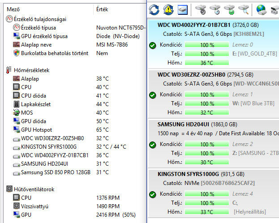Click the [Helyreállítás] partition label

pyautogui.click(x=250, y=212)
